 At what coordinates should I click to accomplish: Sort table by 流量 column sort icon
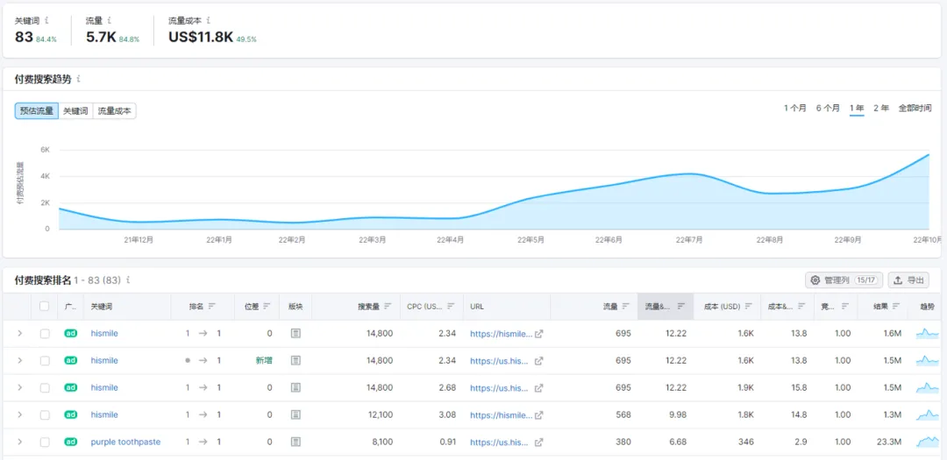point(626,306)
